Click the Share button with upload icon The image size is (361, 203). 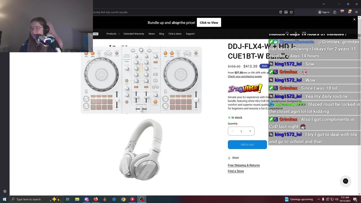(234, 158)
